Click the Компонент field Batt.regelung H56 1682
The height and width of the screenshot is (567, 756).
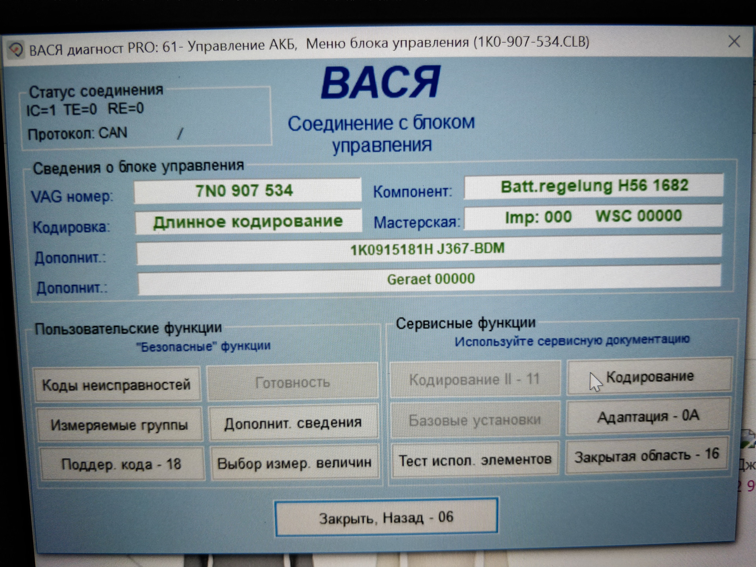(x=594, y=186)
